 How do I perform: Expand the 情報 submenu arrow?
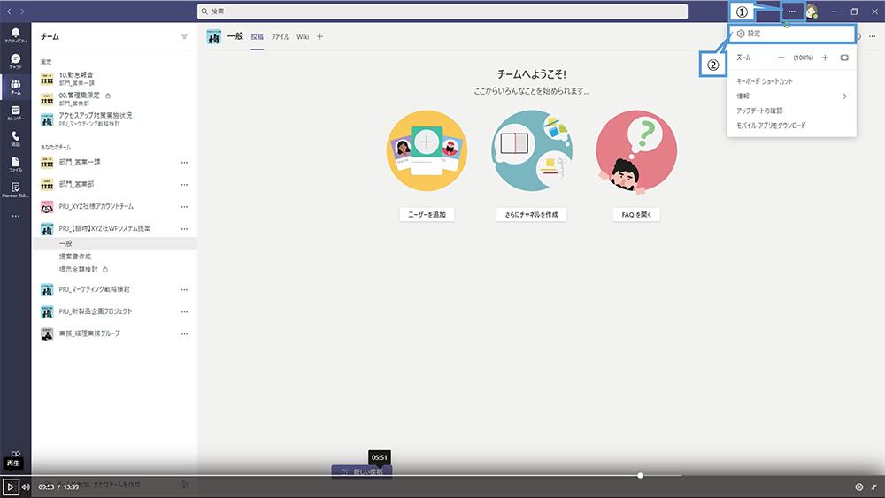(x=844, y=96)
